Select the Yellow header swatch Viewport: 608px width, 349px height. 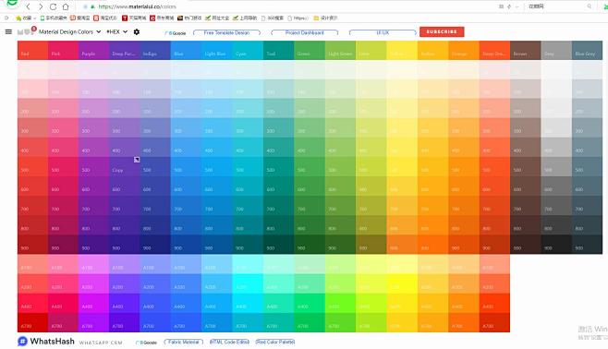pos(402,51)
